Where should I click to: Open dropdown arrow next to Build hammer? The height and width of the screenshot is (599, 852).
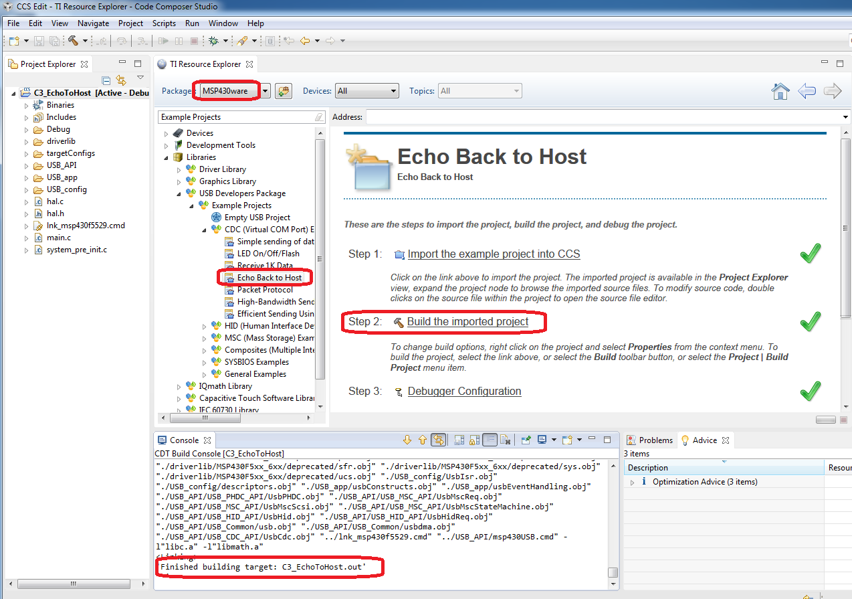click(85, 41)
